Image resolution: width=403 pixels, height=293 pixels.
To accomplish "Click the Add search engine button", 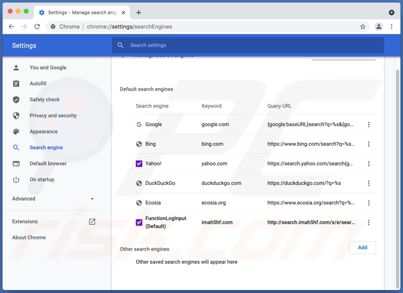I will click(x=362, y=248).
